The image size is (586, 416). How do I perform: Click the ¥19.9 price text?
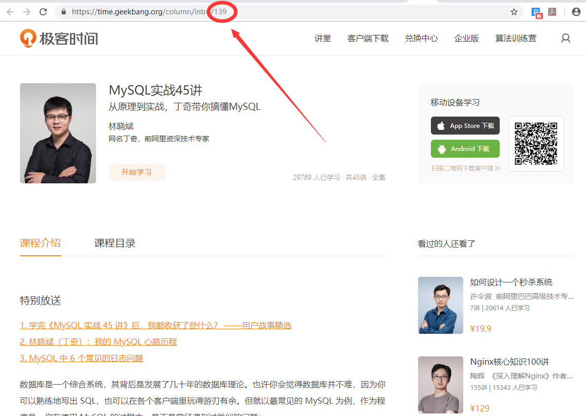[x=481, y=329]
